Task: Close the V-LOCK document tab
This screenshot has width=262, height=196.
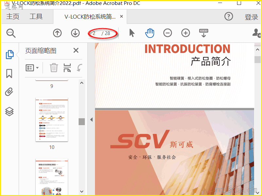Action: point(122,16)
